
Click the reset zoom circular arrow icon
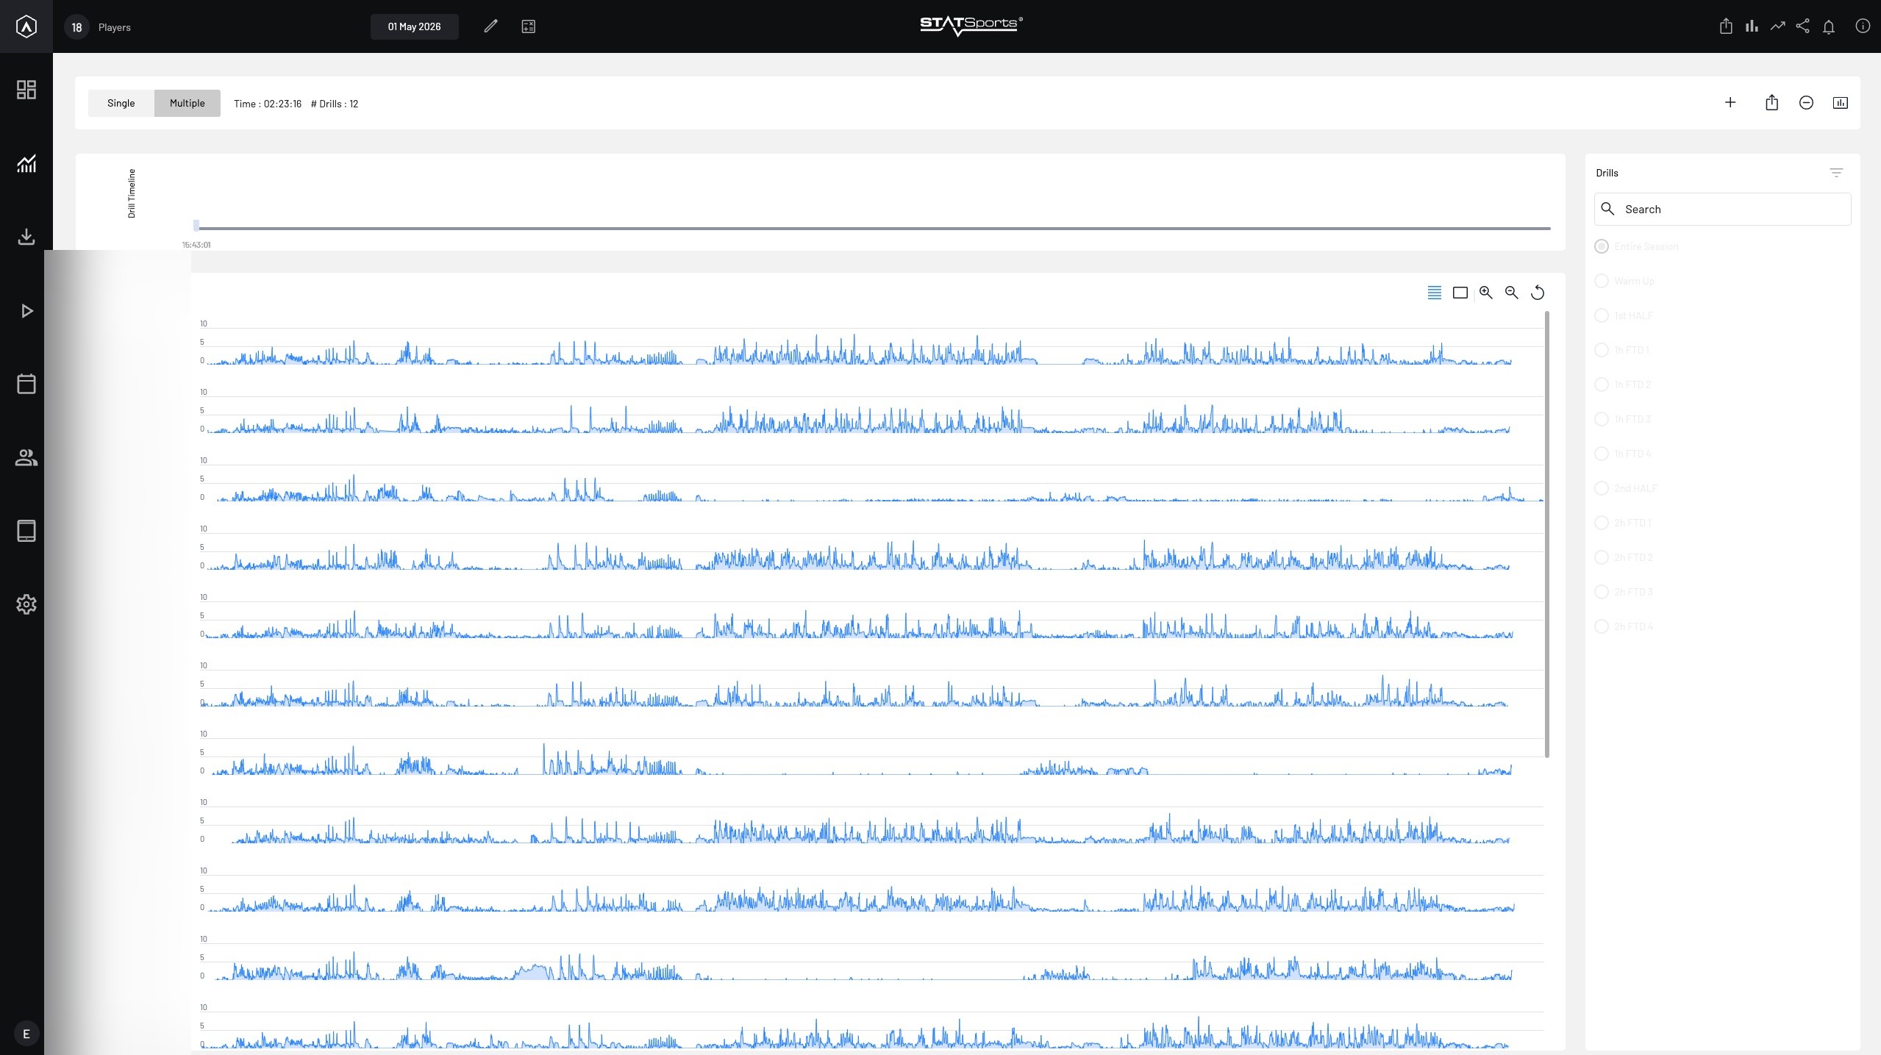(x=1538, y=293)
